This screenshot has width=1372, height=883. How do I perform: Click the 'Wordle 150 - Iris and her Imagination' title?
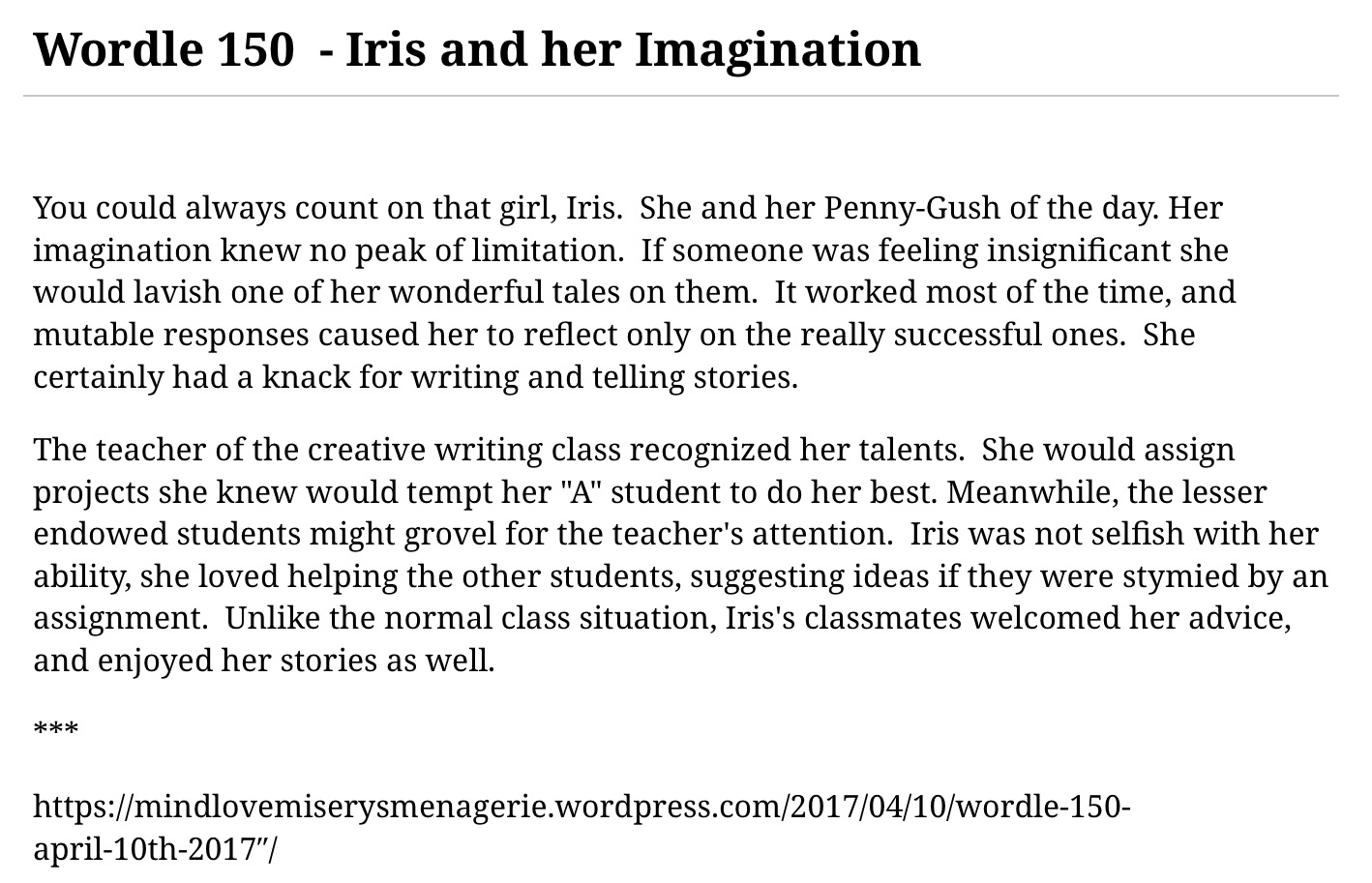coord(477,48)
